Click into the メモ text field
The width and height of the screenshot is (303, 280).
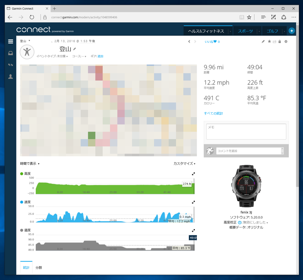click(246, 132)
